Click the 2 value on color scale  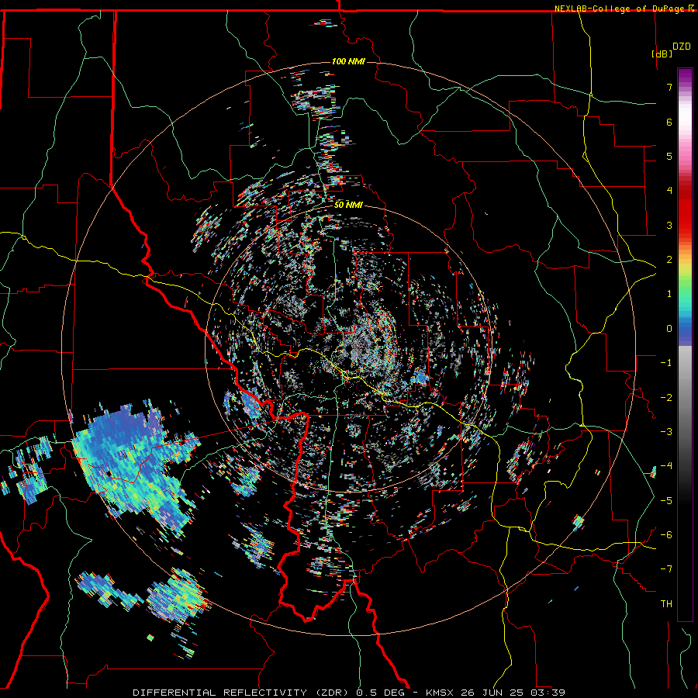point(669,260)
